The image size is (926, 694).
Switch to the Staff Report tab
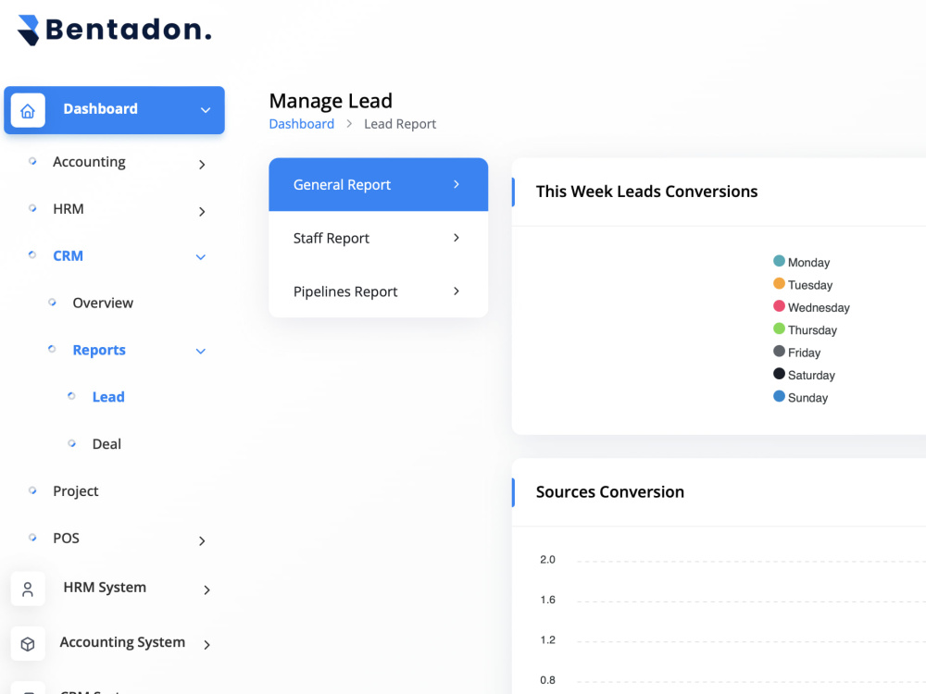[x=379, y=238]
